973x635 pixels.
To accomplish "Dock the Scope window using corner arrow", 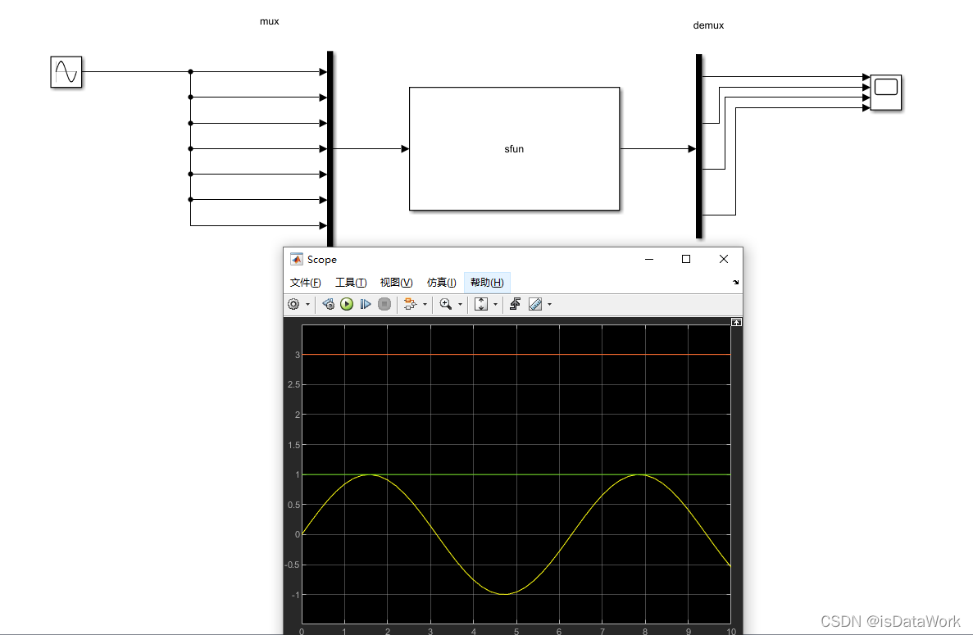I will (736, 282).
